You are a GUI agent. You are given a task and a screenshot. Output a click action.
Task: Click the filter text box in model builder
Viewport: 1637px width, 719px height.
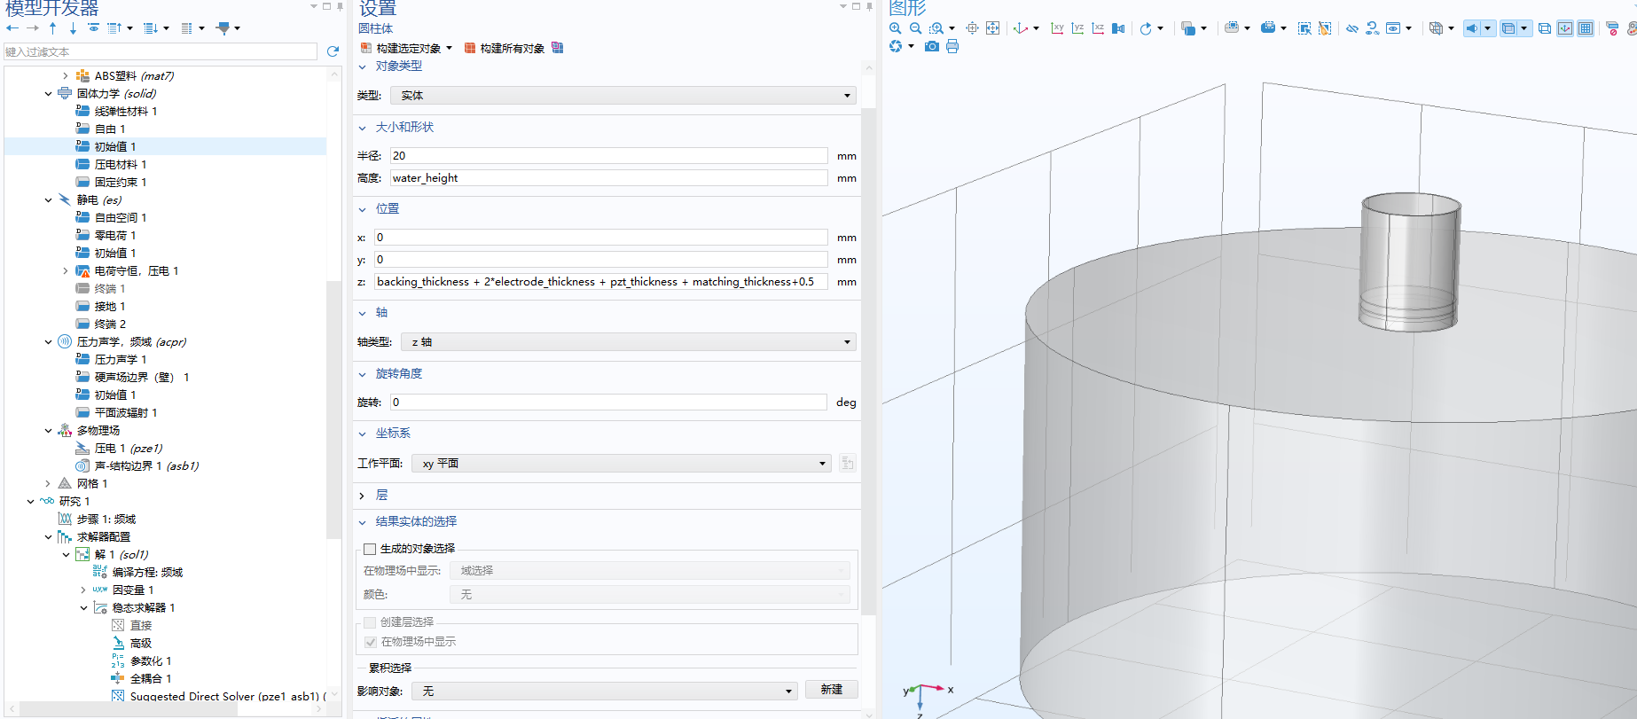coord(161,51)
